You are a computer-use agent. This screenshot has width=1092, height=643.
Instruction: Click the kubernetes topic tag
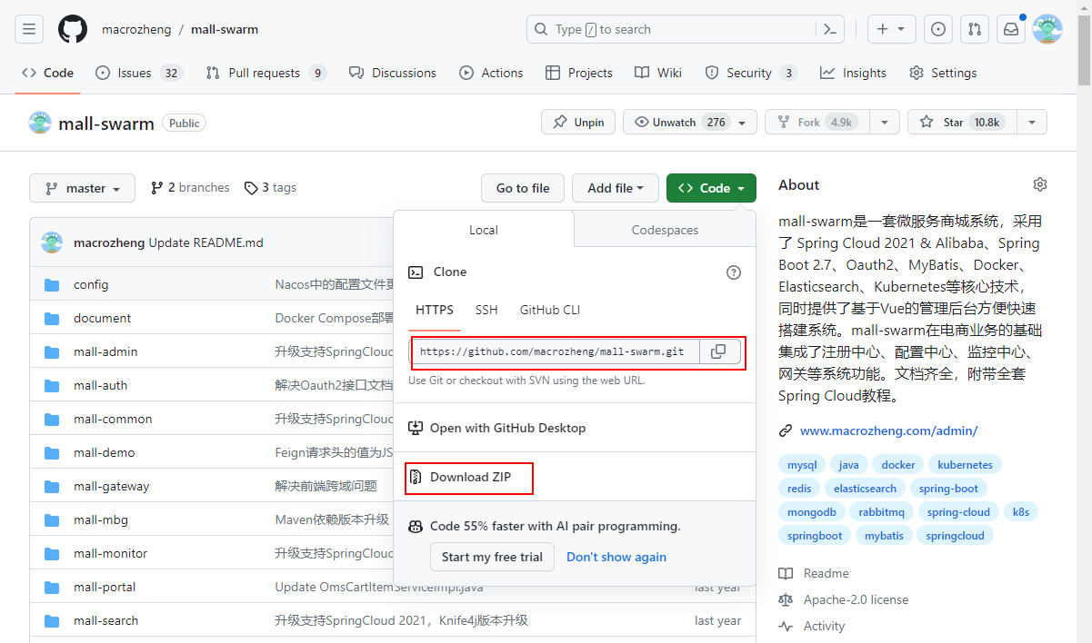tap(965, 464)
